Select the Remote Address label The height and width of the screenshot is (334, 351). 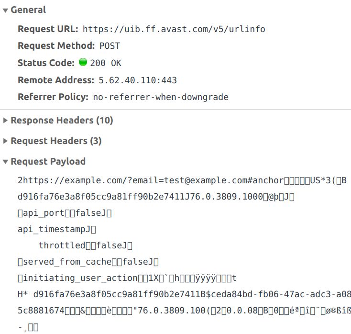[55, 80]
